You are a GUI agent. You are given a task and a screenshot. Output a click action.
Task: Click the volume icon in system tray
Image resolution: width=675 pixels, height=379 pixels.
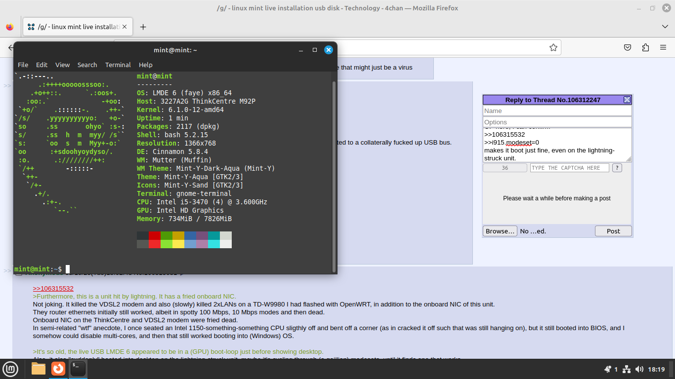[x=639, y=369]
